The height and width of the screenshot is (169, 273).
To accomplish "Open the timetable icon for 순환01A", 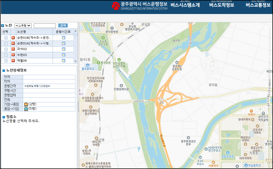I will click(x=64, y=43).
